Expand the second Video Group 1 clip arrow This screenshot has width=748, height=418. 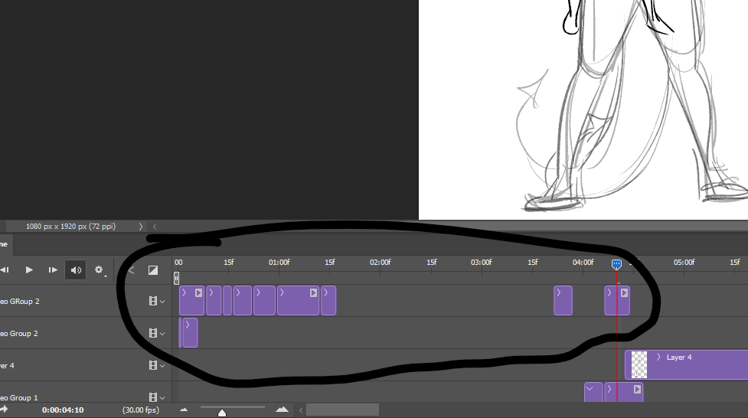pyautogui.click(x=609, y=390)
